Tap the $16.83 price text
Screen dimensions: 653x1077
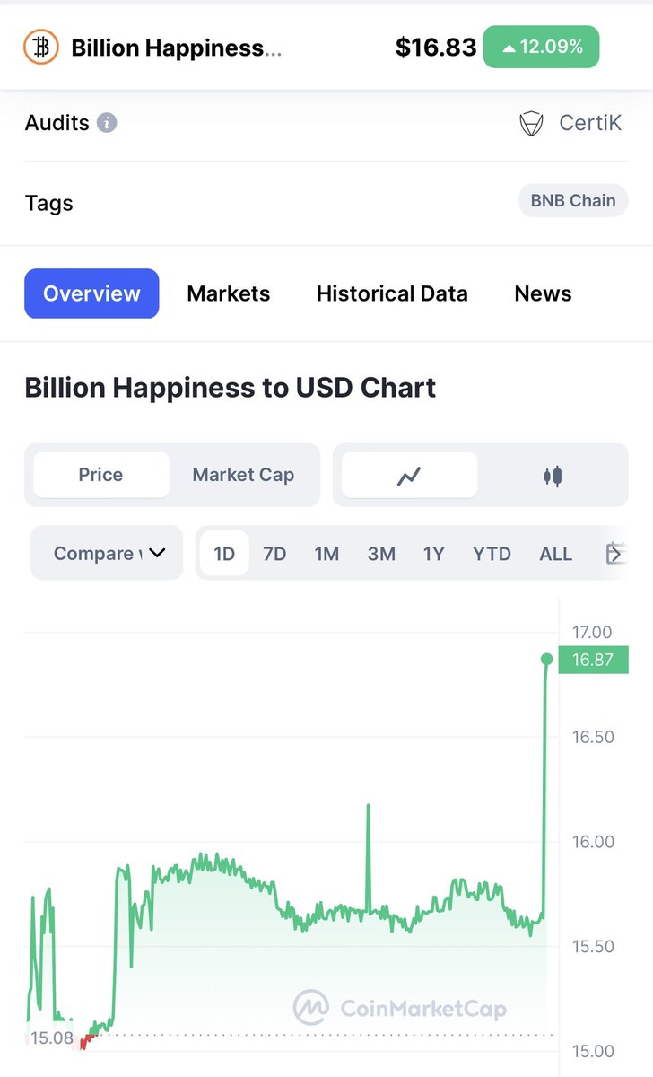(436, 48)
